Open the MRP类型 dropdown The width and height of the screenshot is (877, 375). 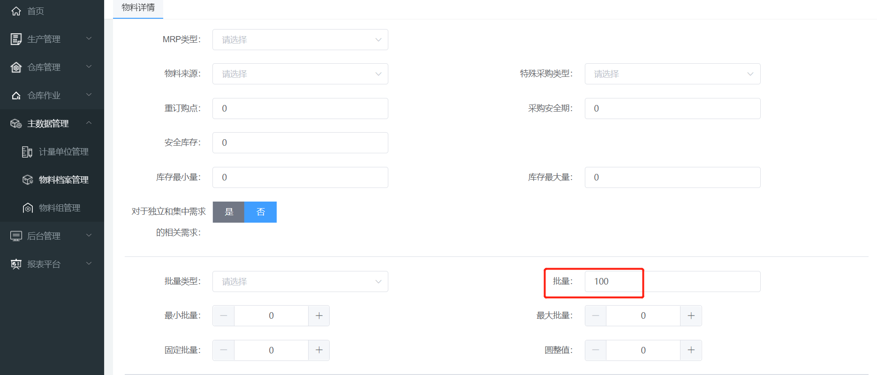(300, 40)
